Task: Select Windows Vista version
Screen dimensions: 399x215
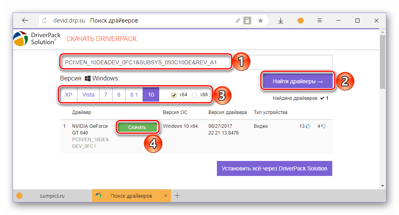Action: coord(88,95)
